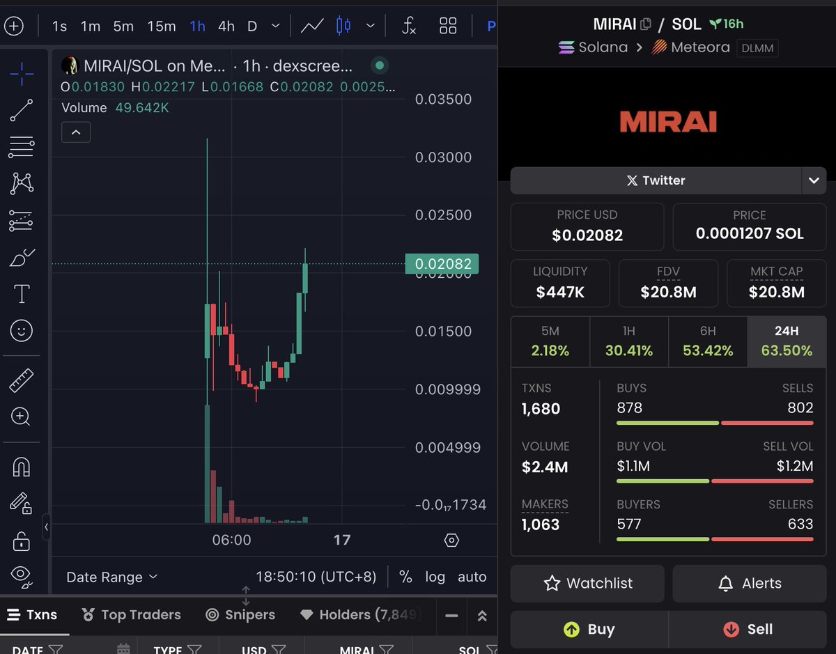
Task: Open the Txns tab
Action: click(33, 615)
